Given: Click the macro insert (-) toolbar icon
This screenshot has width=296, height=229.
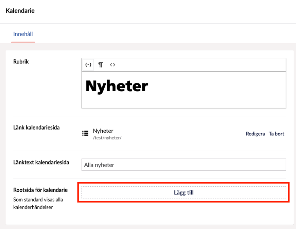Looking at the screenshot, I should click(x=88, y=65).
